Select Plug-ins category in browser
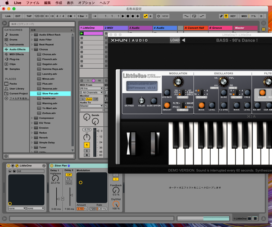This screenshot has width=272, height=227. (x=14, y=59)
